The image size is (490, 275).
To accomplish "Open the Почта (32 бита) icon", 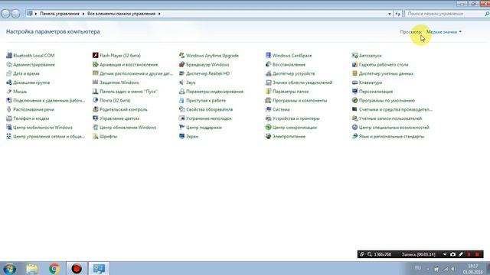I will point(95,100).
